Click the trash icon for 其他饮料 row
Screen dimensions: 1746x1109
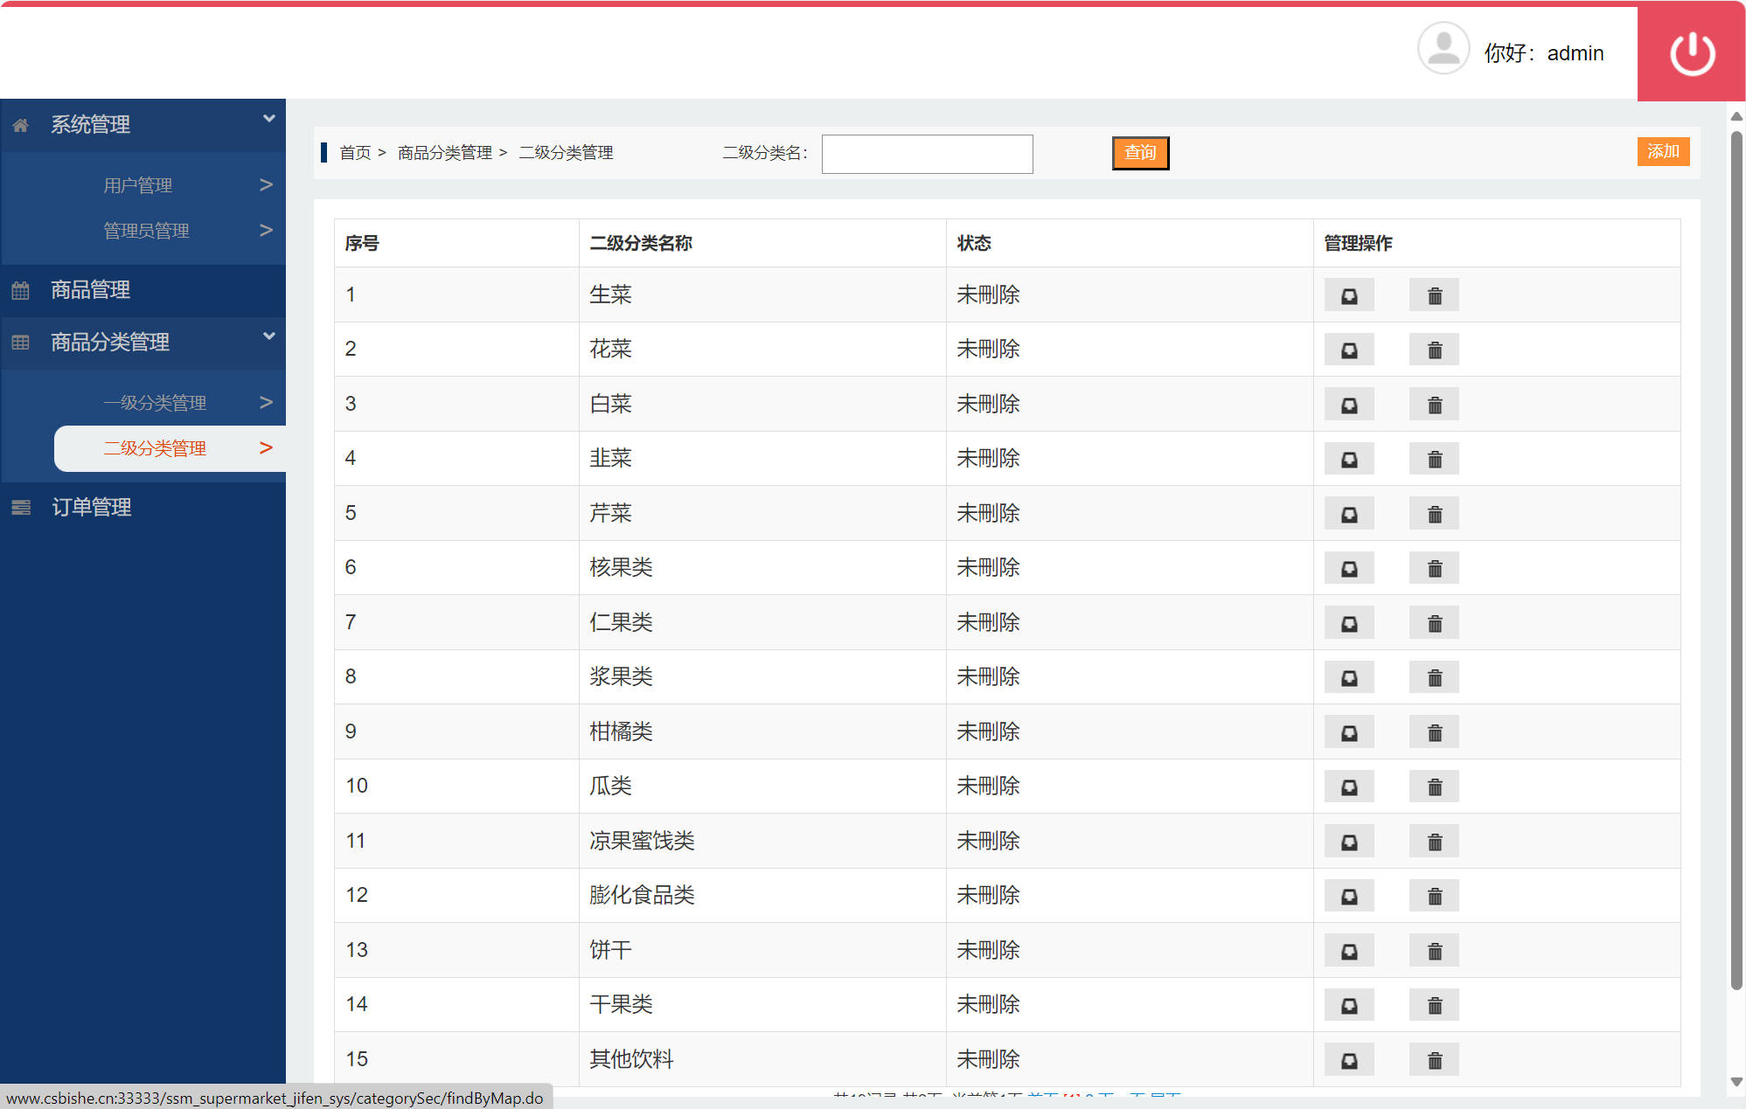[1434, 1058]
